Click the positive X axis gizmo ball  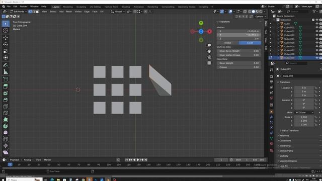point(209,31)
